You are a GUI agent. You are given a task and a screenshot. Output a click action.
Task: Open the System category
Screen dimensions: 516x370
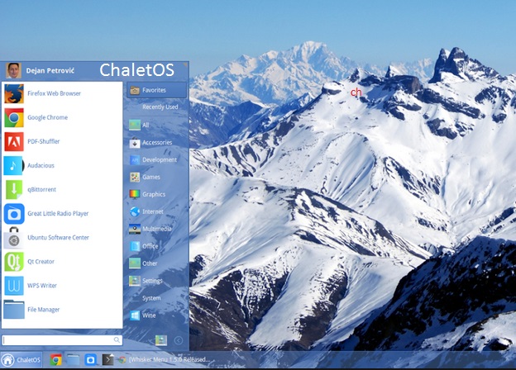[x=156, y=298]
